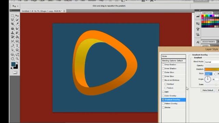Enable the Texture checkbox

(x=166, y=88)
